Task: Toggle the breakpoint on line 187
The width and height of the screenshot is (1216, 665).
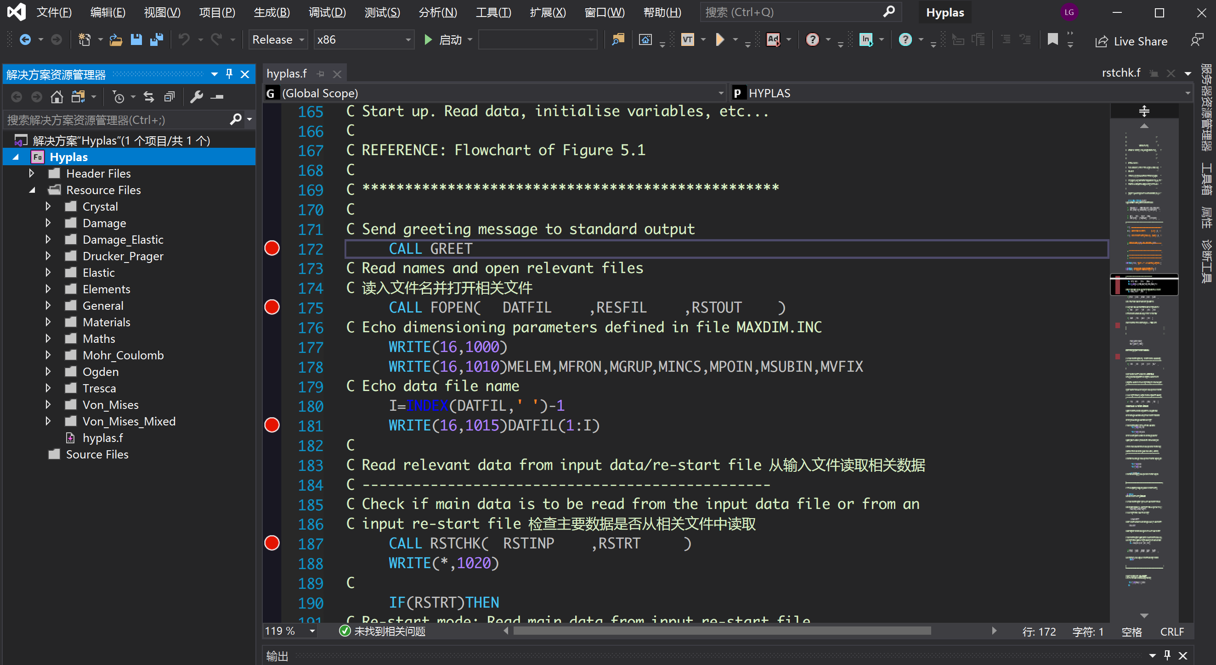Action: (x=271, y=543)
